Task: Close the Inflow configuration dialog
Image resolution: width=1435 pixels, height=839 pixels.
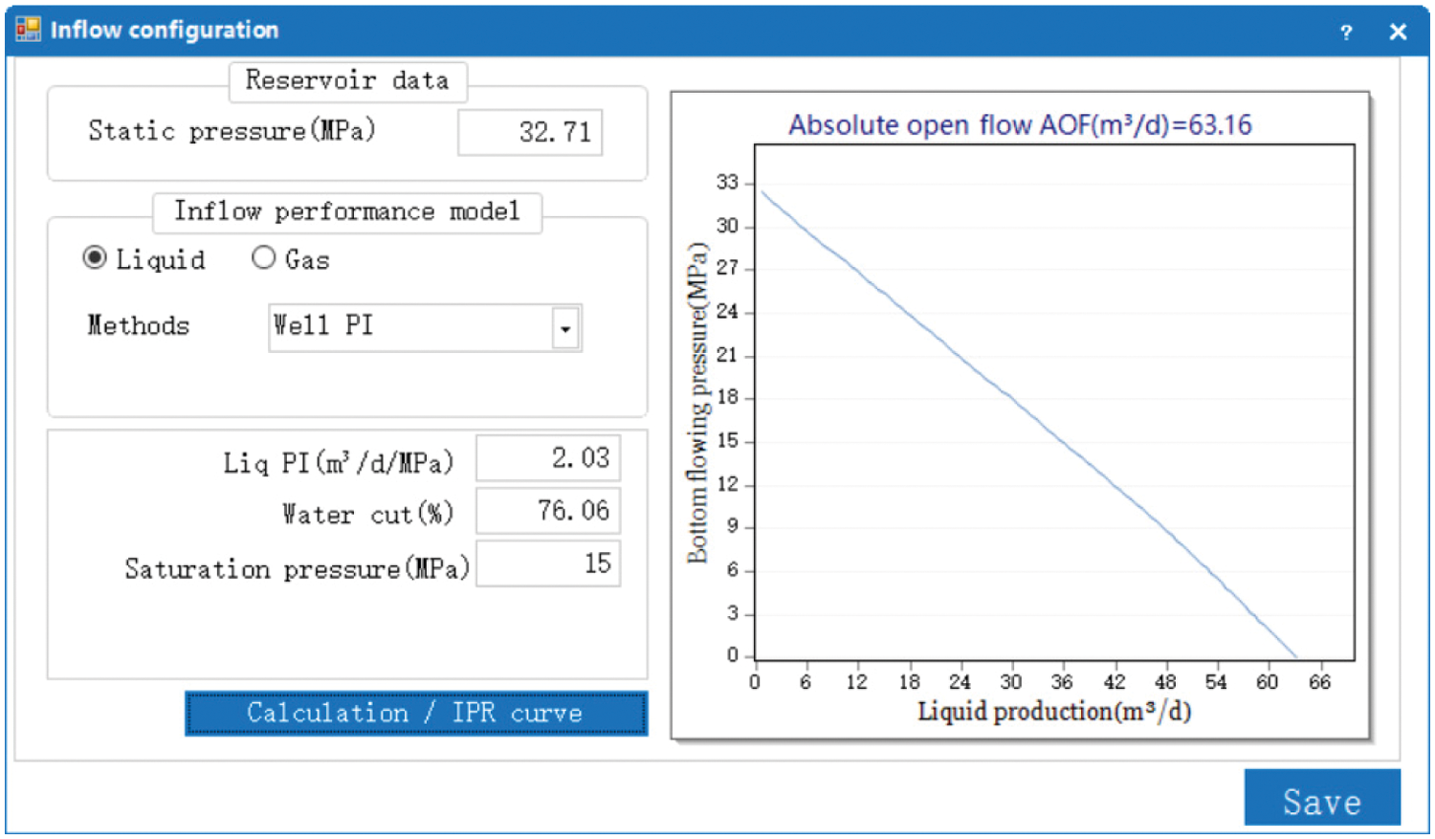Action: point(1398,33)
